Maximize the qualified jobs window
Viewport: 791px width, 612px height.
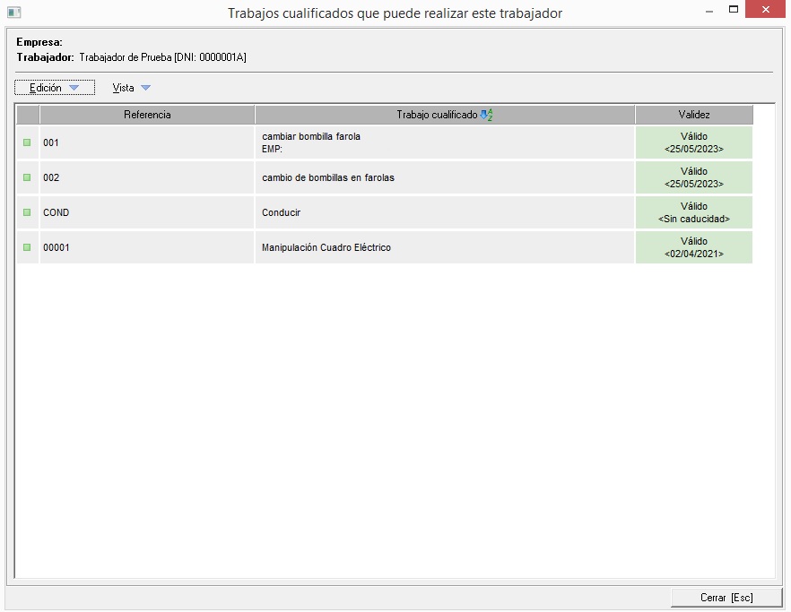click(734, 10)
